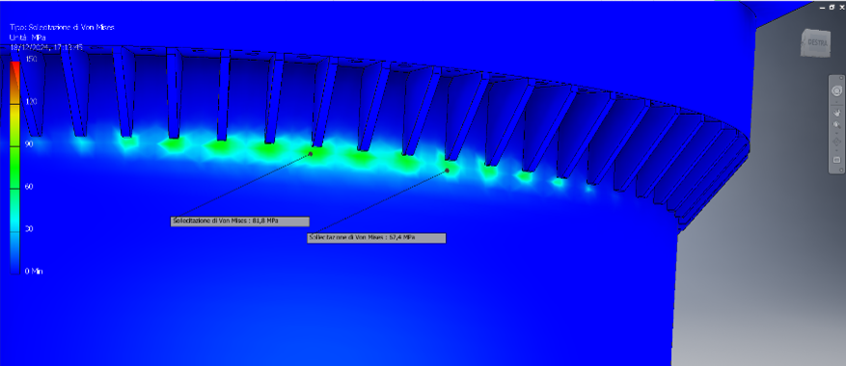Click the probe point of the 81,8 MPa label
Image resolution: width=846 pixels, height=366 pixels.
tap(311, 153)
